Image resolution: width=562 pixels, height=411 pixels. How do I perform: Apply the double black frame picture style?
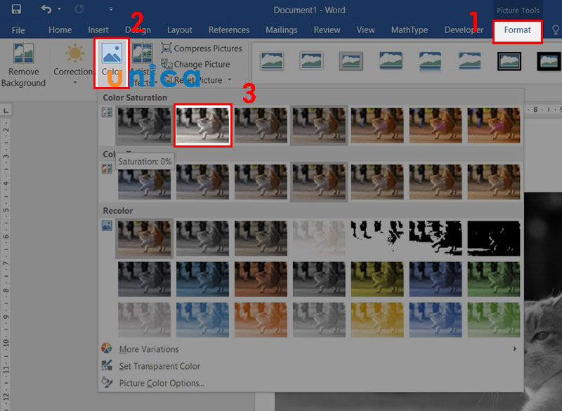509,60
